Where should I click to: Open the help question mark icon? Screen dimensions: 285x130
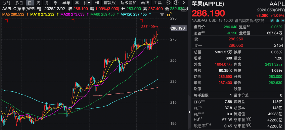point(176,3)
